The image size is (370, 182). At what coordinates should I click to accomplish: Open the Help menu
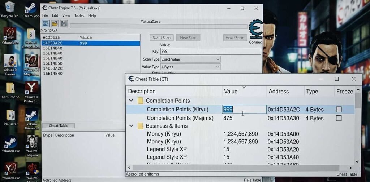92,15
